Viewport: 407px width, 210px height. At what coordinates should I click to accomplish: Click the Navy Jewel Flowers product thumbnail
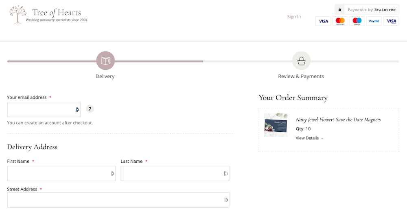(x=276, y=125)
